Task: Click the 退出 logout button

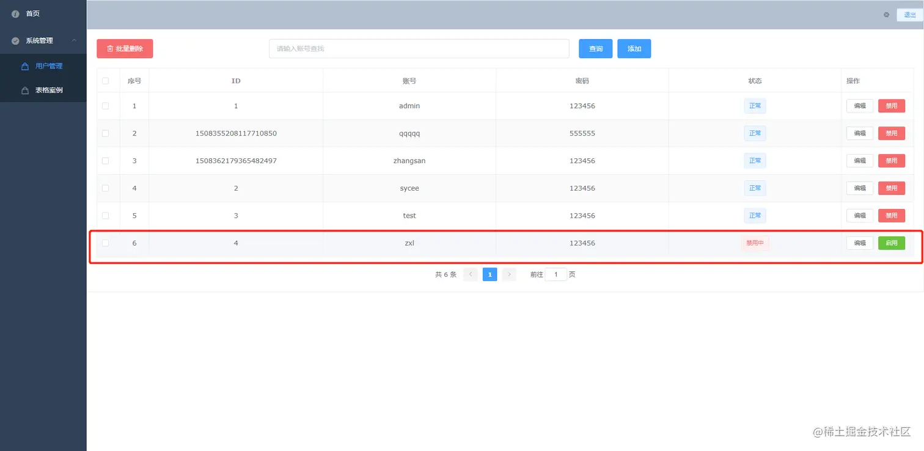Action: coord(909,15)
